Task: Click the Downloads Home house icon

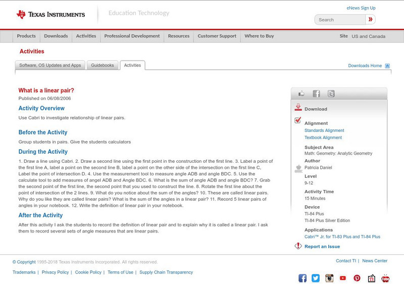Action: click(x=387, y=66)
